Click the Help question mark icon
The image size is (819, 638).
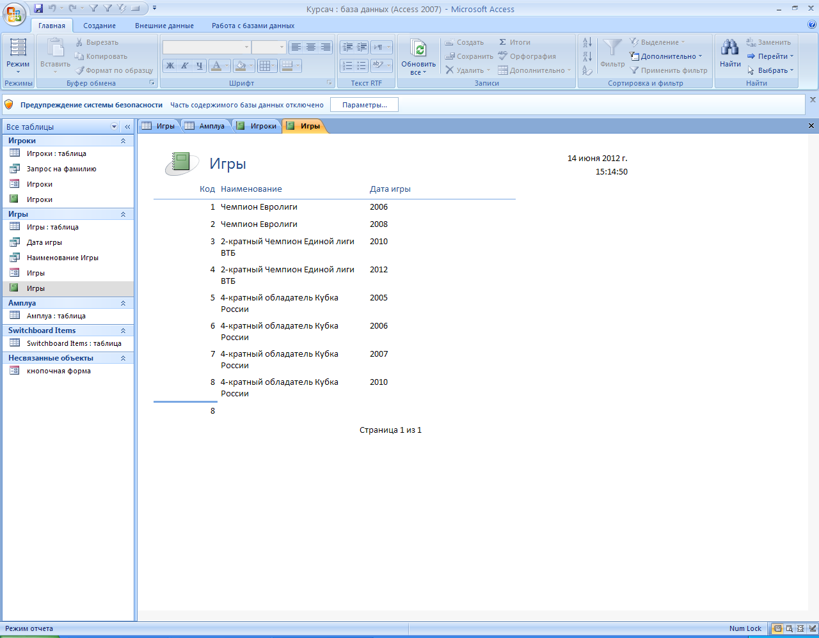point(812,25)
